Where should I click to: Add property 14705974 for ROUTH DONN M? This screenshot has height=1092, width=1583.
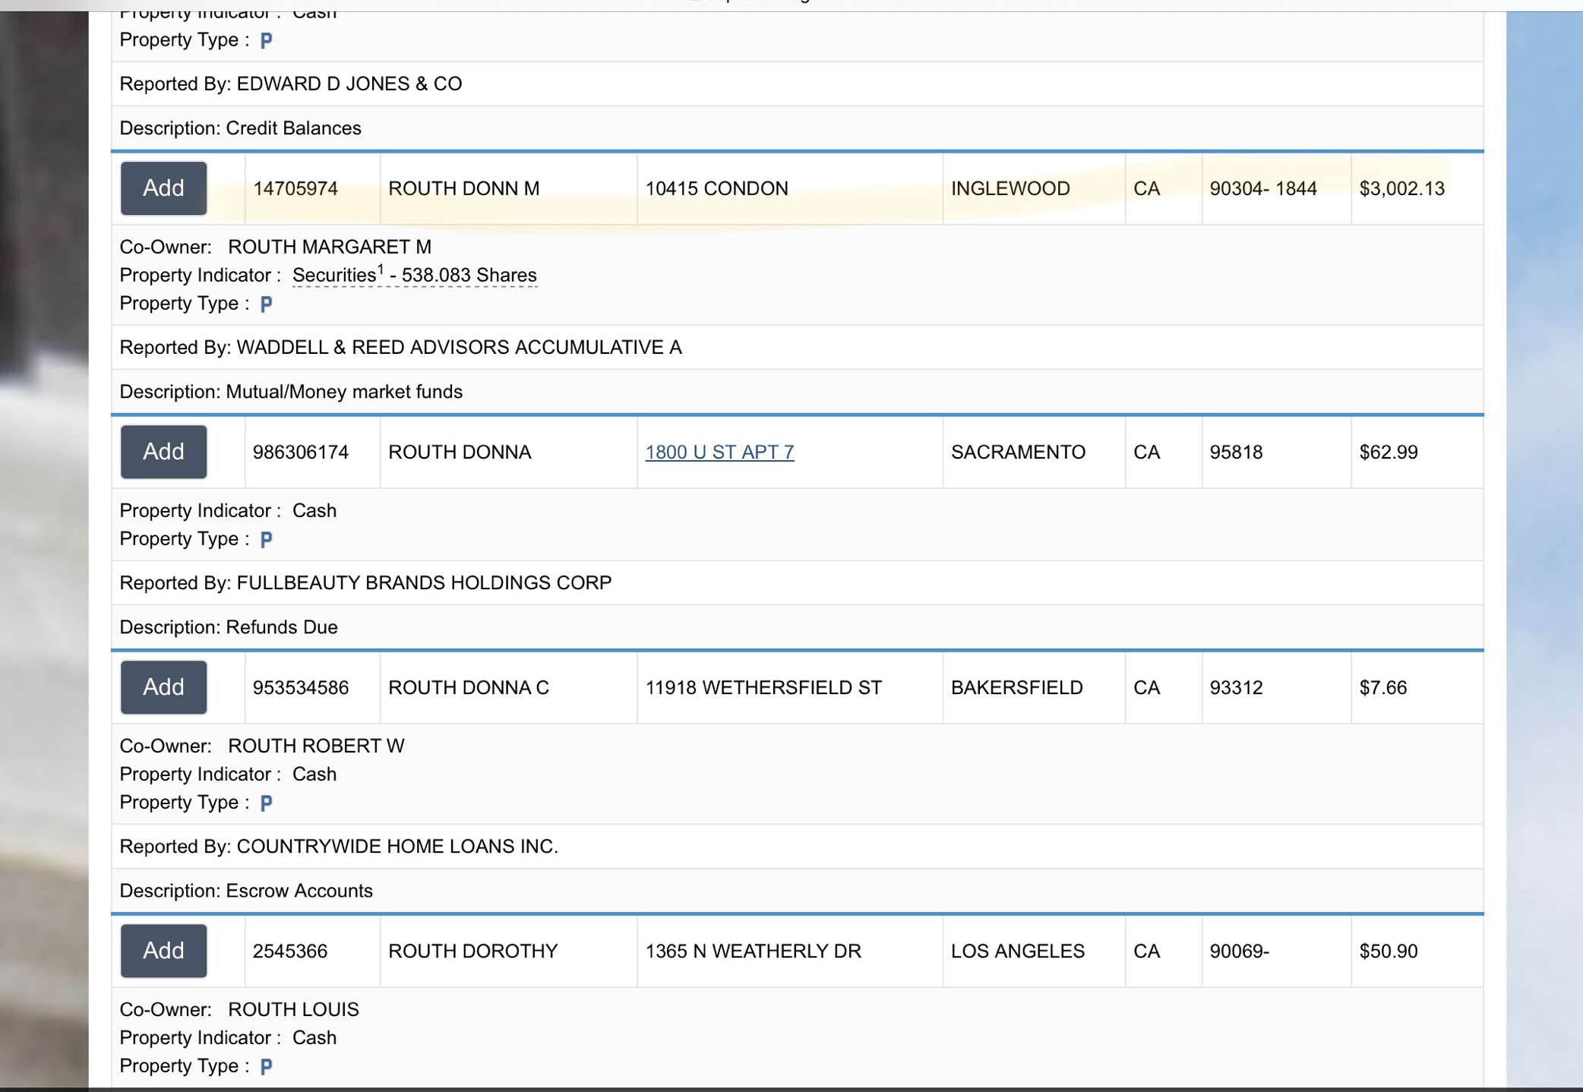[x=163, y=188]
